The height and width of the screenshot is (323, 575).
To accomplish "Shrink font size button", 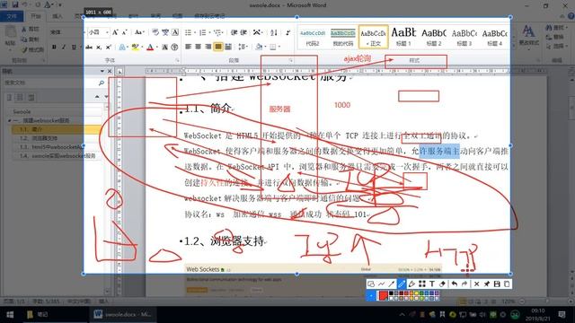I will tap(124, 32).
